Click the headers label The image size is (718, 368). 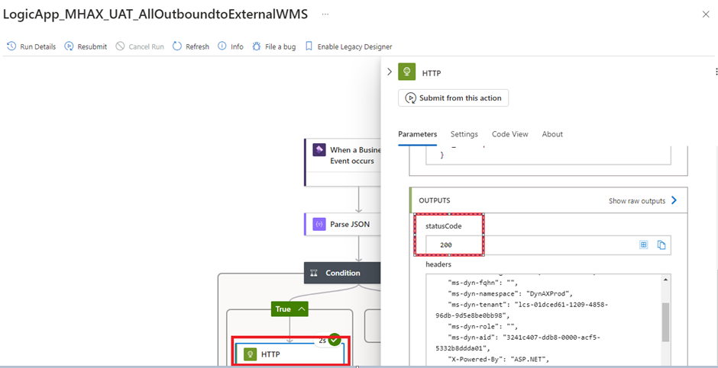(x=439, y=264)
